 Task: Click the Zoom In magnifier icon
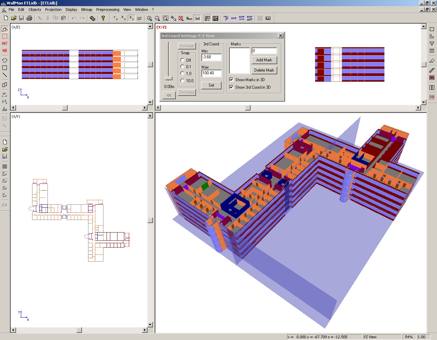pos(150,18)
